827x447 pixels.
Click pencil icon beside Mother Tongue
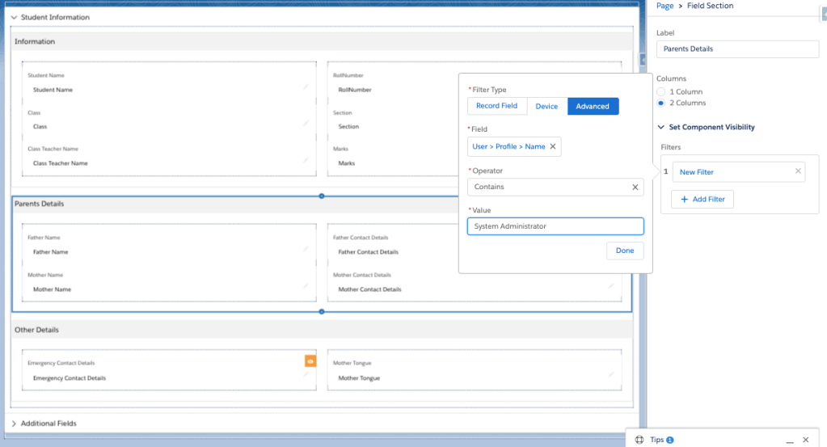point(611,374)
